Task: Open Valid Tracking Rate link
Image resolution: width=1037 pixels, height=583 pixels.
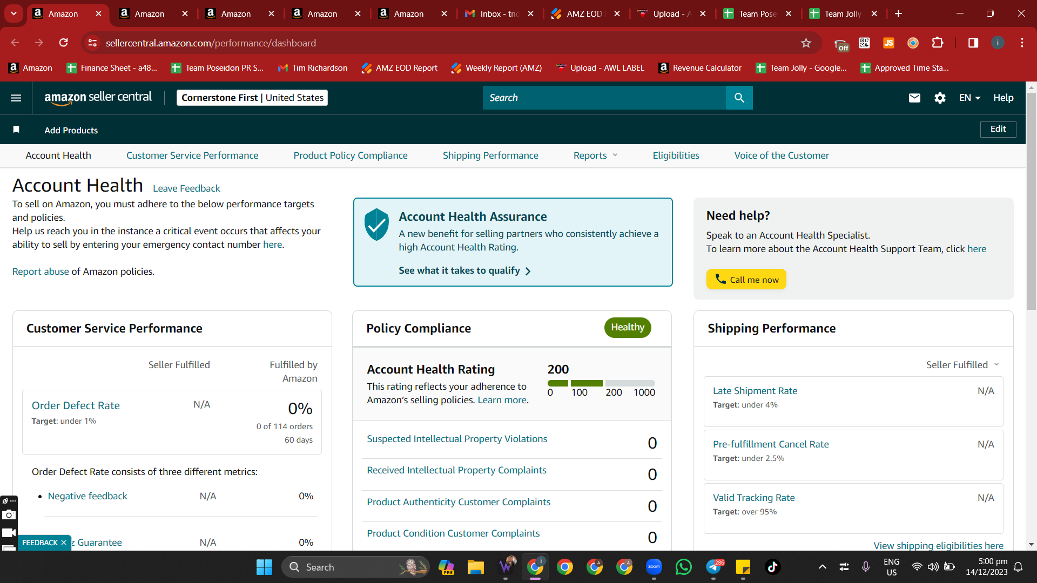Action: 753,498
